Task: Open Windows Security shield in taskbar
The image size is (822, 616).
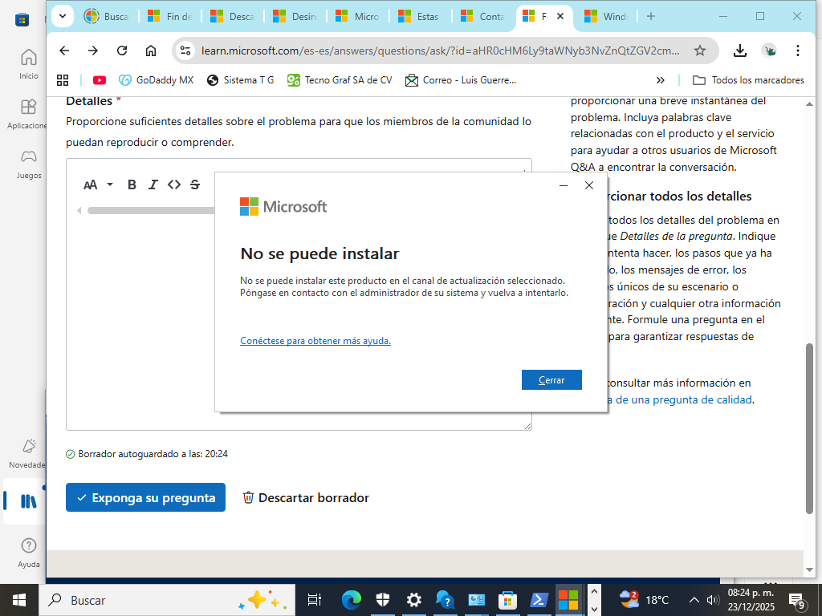Action: pos(383,600)
